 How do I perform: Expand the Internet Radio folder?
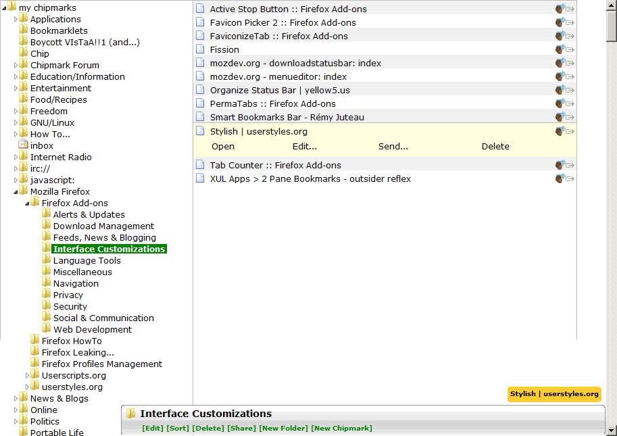(x=16, y=158)
